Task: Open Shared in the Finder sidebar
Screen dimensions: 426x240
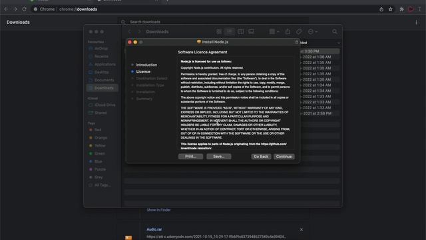Action: tap(101, 113)
